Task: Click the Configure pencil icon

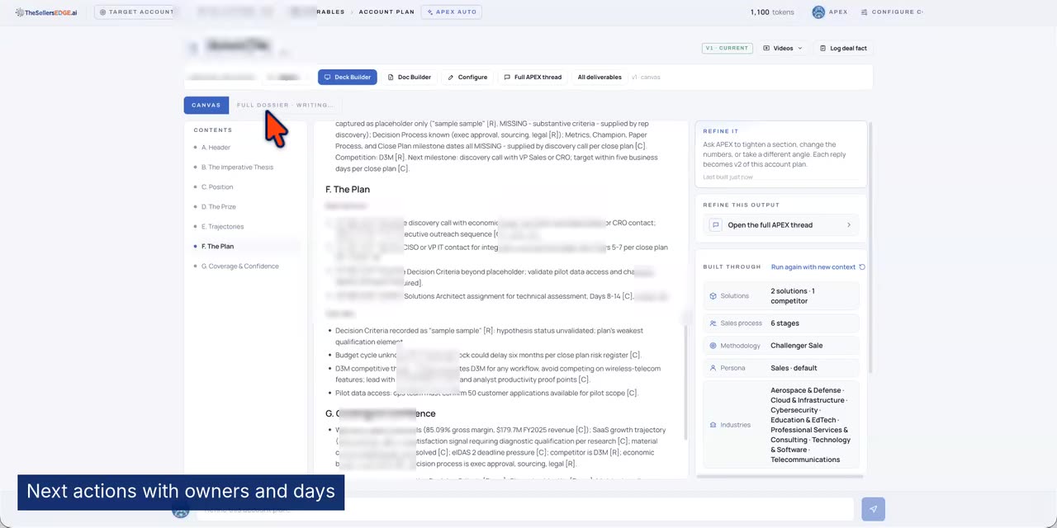Action: tap(451, 77)
